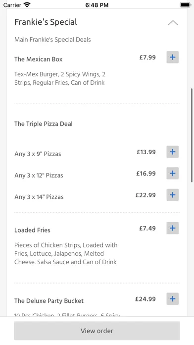Viewport: 194px width, 345px height.
Task: Tap the Any 3 x 14" Pizzas label
Action: pos(39,197)
